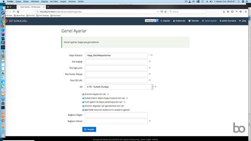The image size is (251, 141).
Task: Toggle Kullanıcıların depo oluşturmasına izin ver checkbox
Action: (x=83, y=98)
